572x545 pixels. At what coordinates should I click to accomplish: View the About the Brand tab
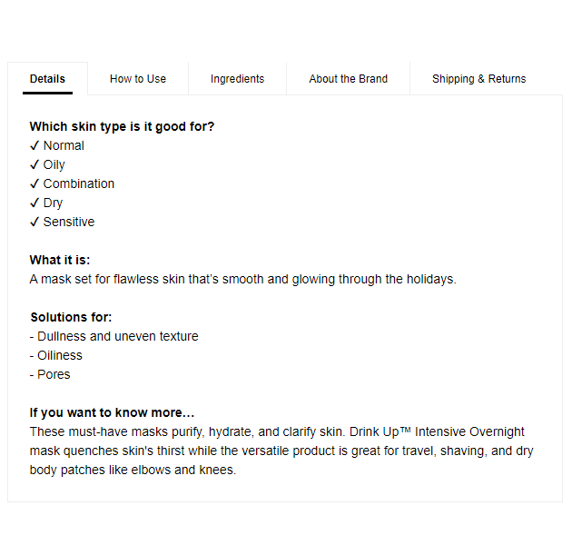pyautogui.click(x=348, y=79)
